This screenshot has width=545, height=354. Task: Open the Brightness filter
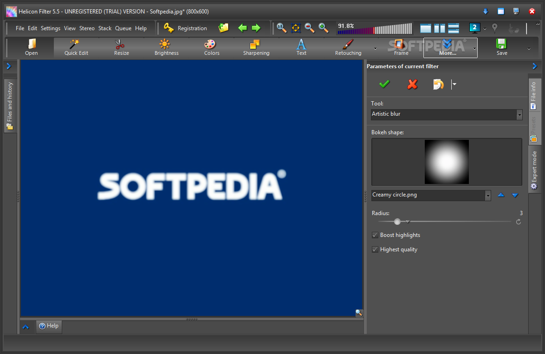click(166, 47)
